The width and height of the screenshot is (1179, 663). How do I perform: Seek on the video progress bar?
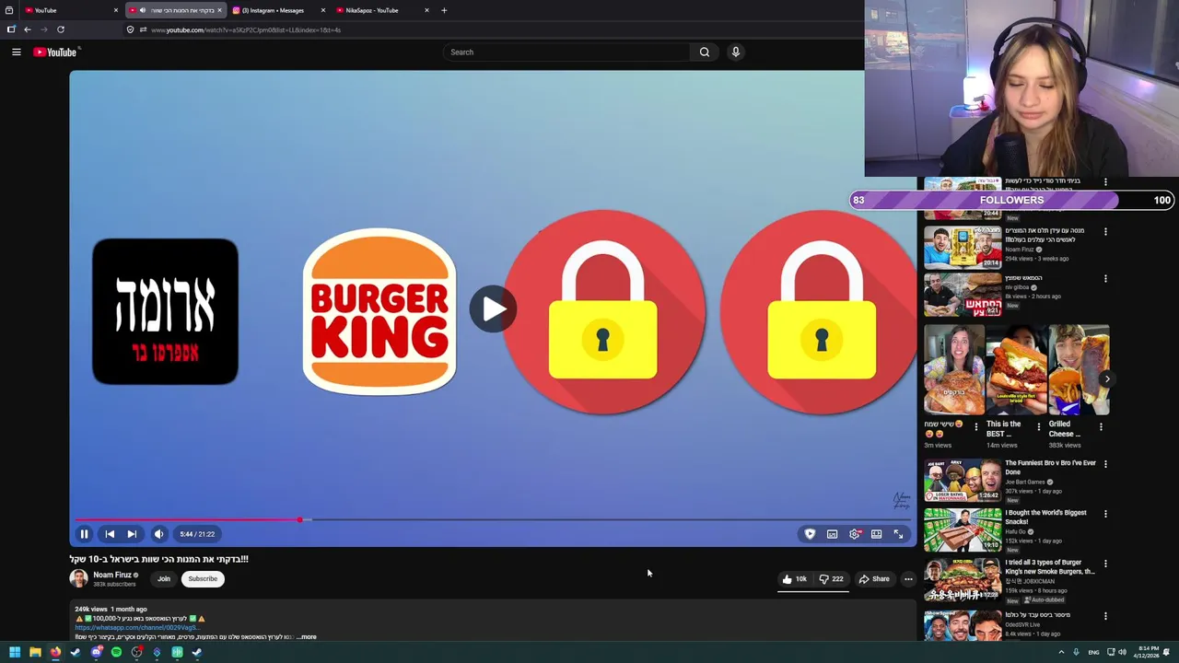pyautogui.click(x=493, y=520)
